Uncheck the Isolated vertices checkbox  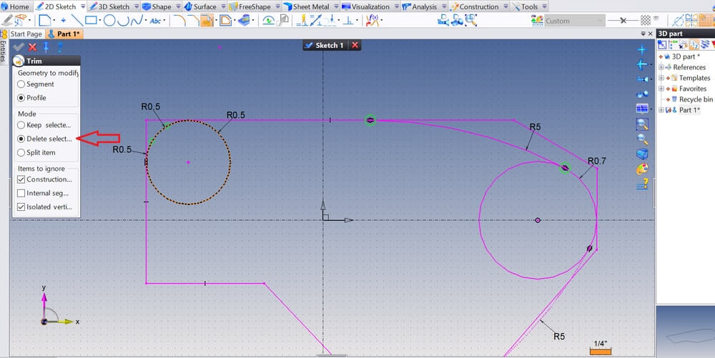(x=21, y=207)
